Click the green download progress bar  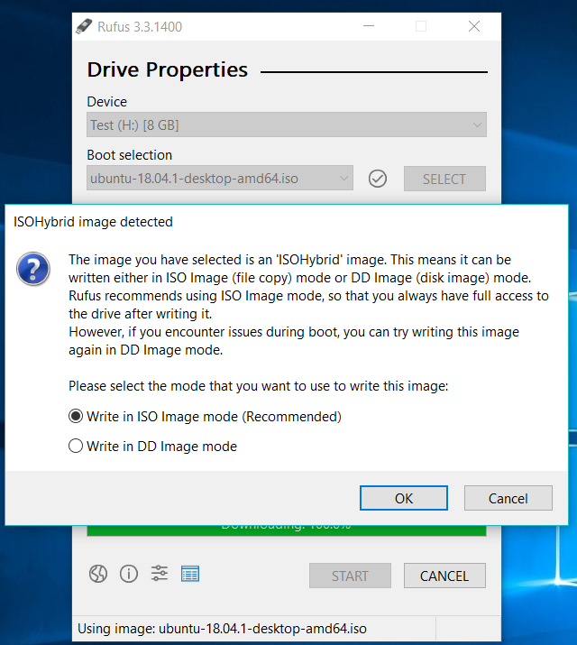(287, 530)
